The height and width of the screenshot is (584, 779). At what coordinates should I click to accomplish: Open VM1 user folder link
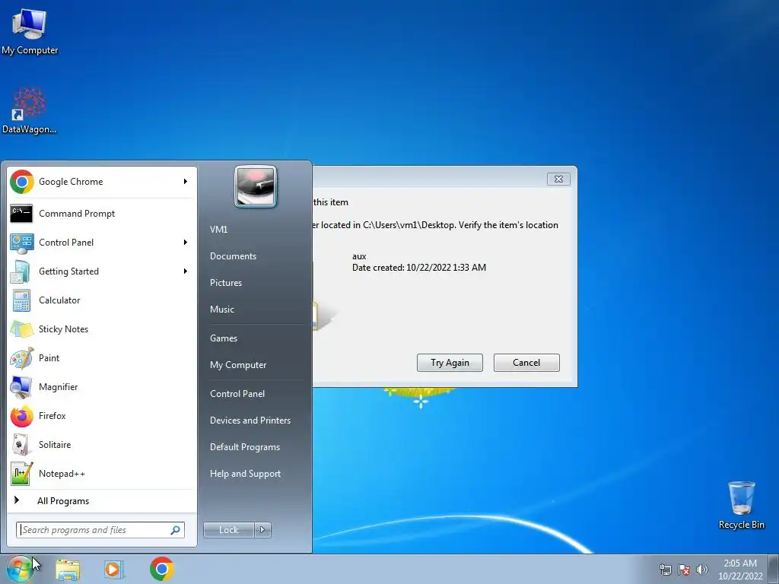218,230
